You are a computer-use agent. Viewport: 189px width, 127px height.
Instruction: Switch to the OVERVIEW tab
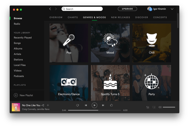click(x=56, y=17)
